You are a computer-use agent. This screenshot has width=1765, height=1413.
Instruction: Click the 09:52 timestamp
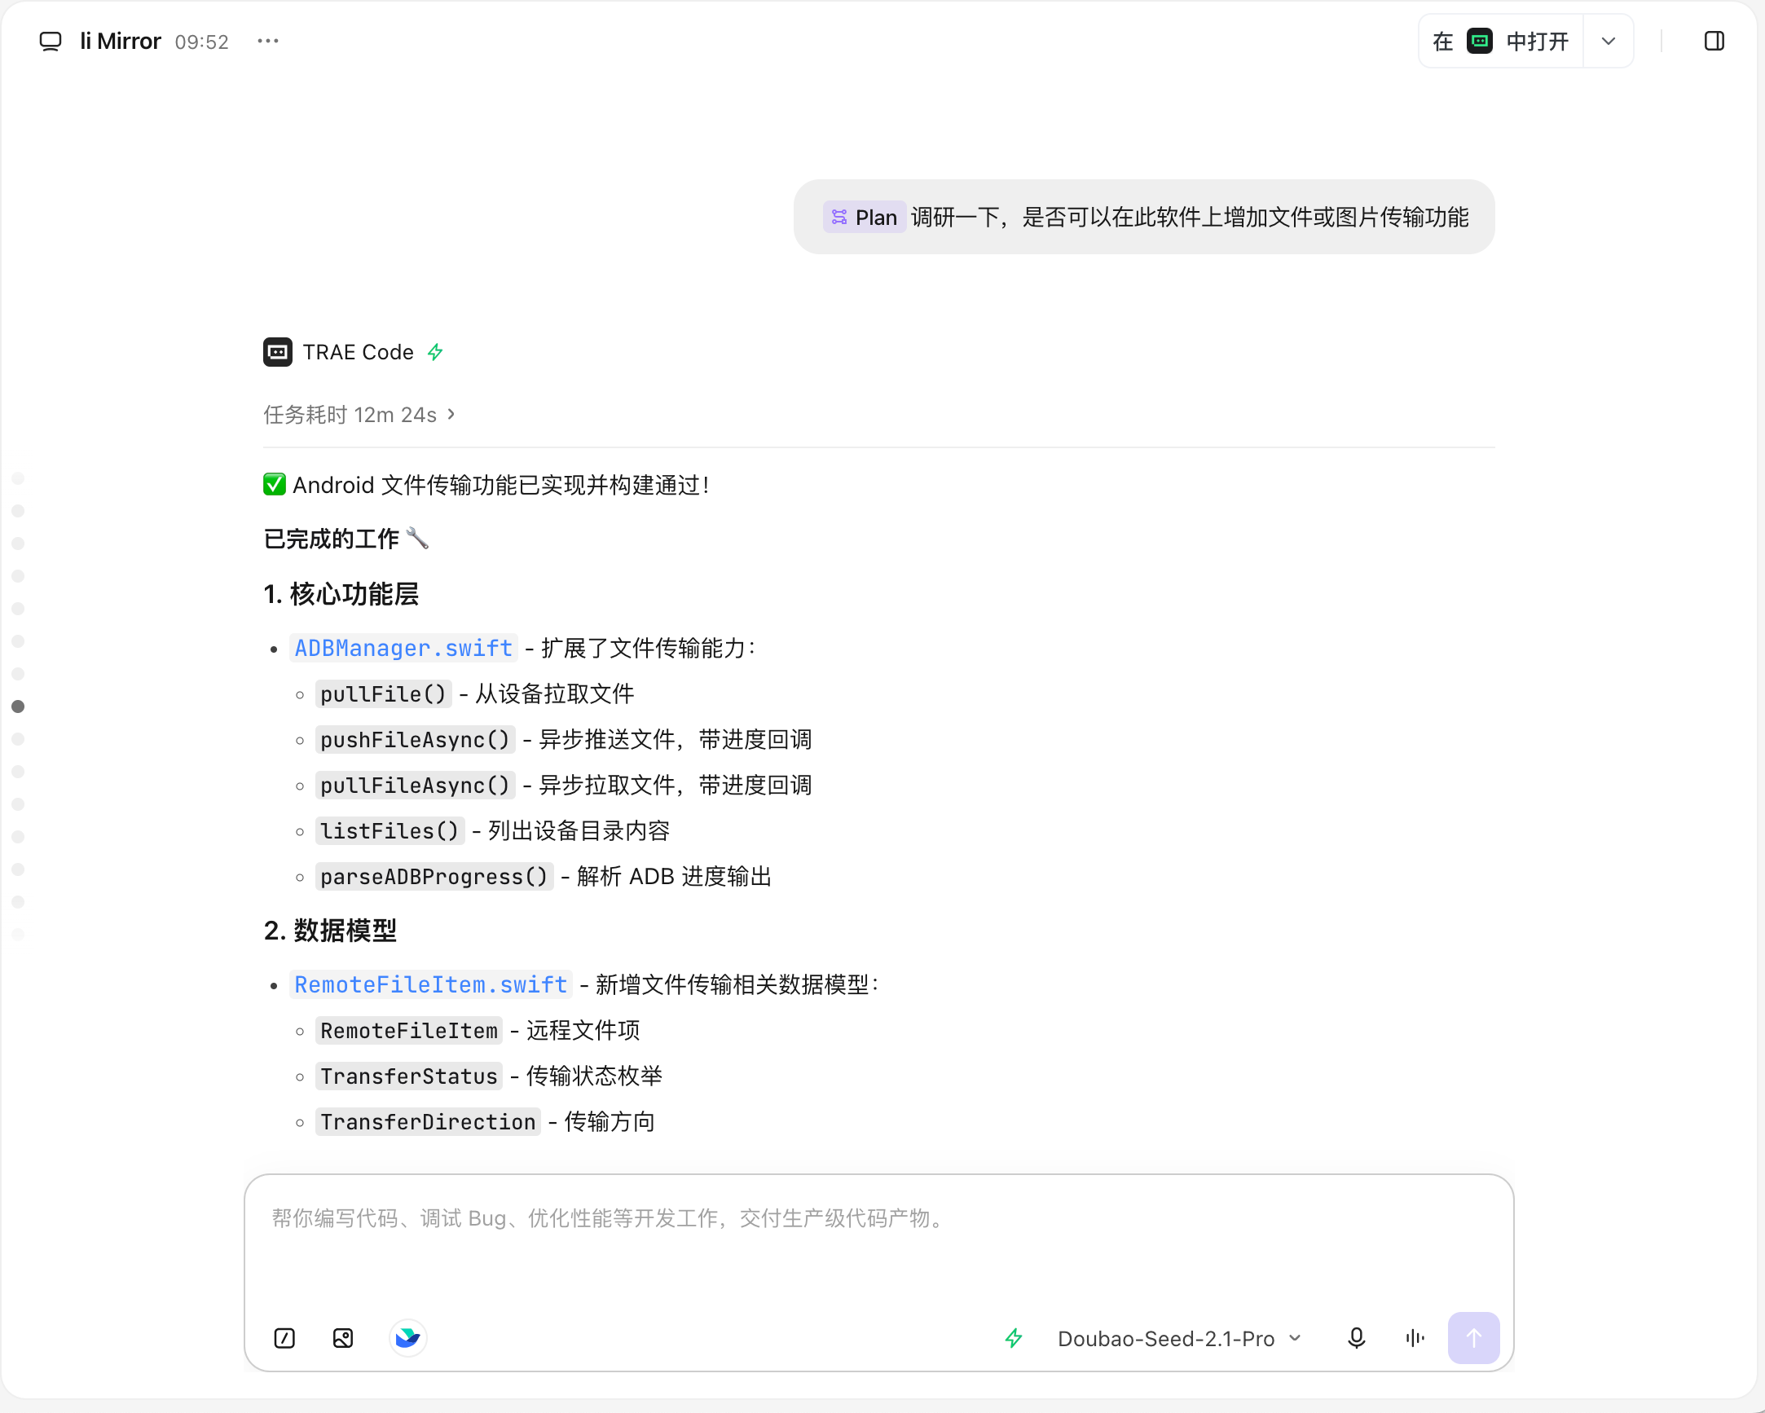coord(201,42)
